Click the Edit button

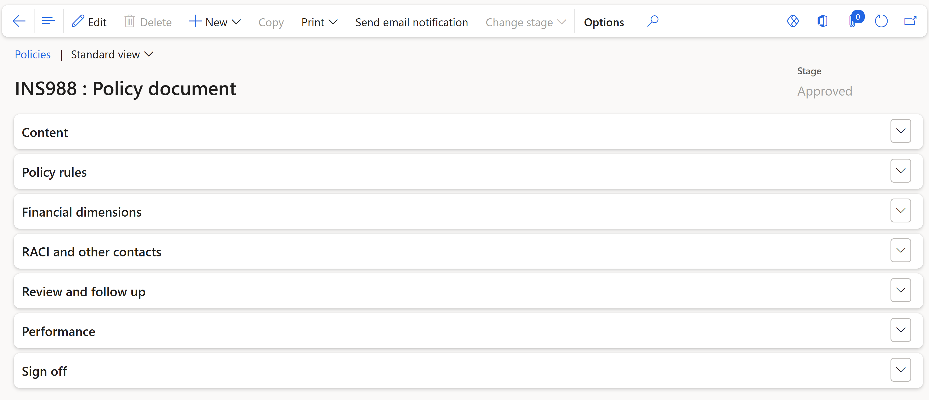pyautogui.click(x=89, y=22)
